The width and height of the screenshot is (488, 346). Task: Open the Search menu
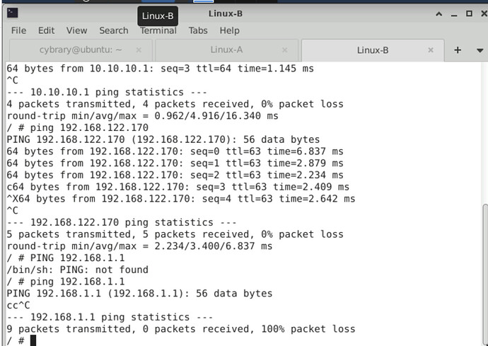113,30
